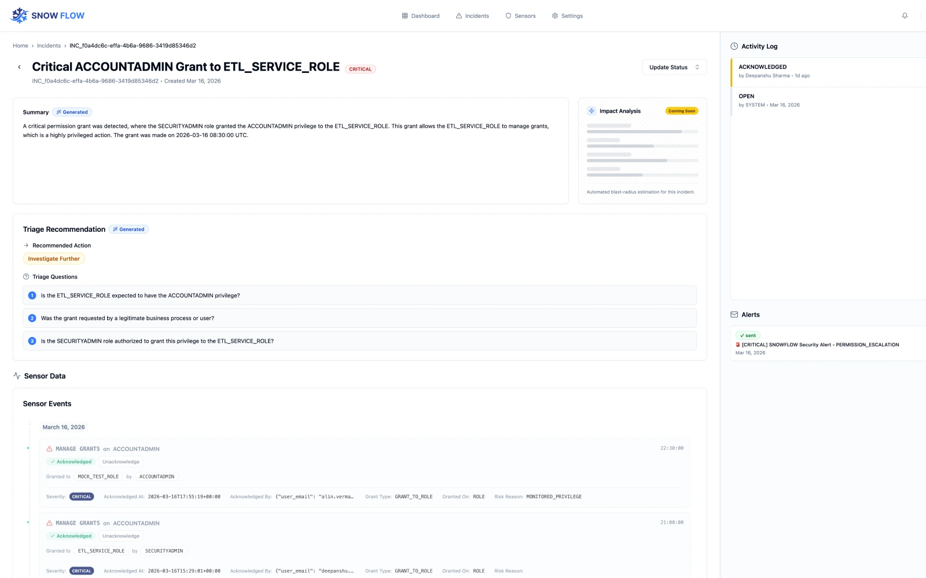Click the incident ID under the title
Viewport: 926px width, 578px height.
pyautogui.click(x=95, y=81)
